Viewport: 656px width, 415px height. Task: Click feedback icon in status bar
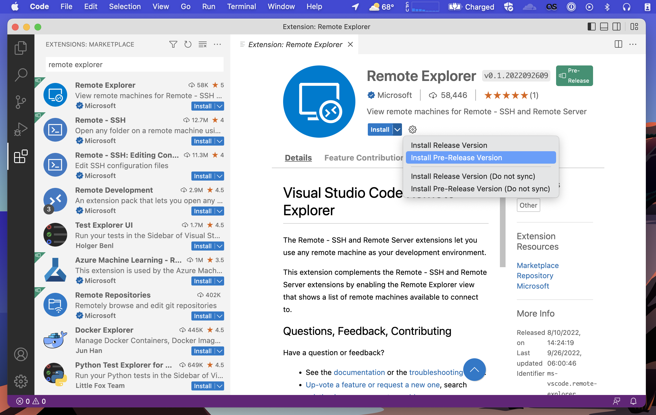[616, 401]
